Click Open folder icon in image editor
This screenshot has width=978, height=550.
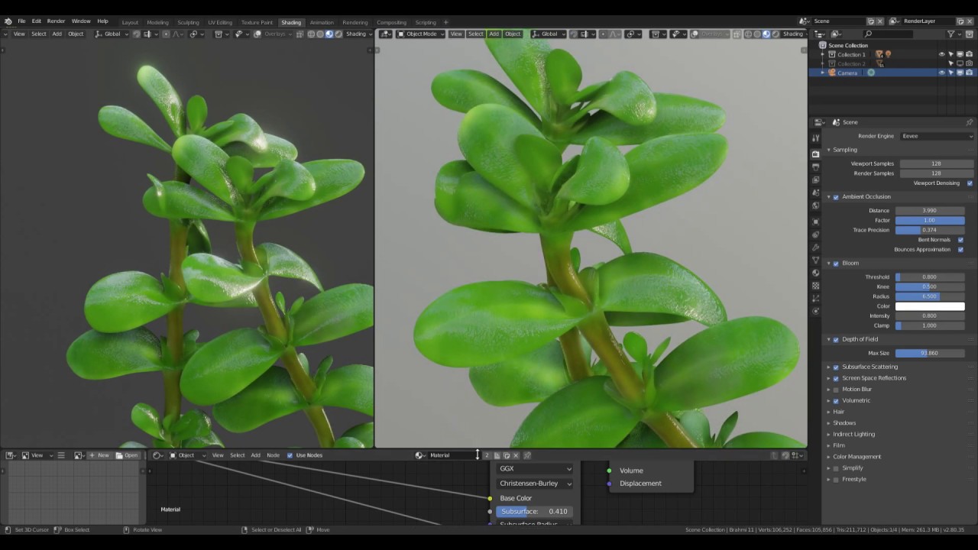tap(119, 455)
